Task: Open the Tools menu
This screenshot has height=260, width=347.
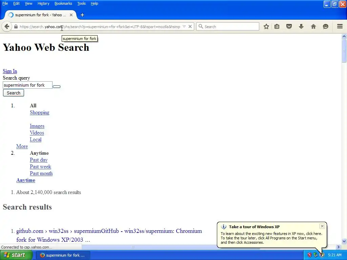Action: [x=81, y=3]
